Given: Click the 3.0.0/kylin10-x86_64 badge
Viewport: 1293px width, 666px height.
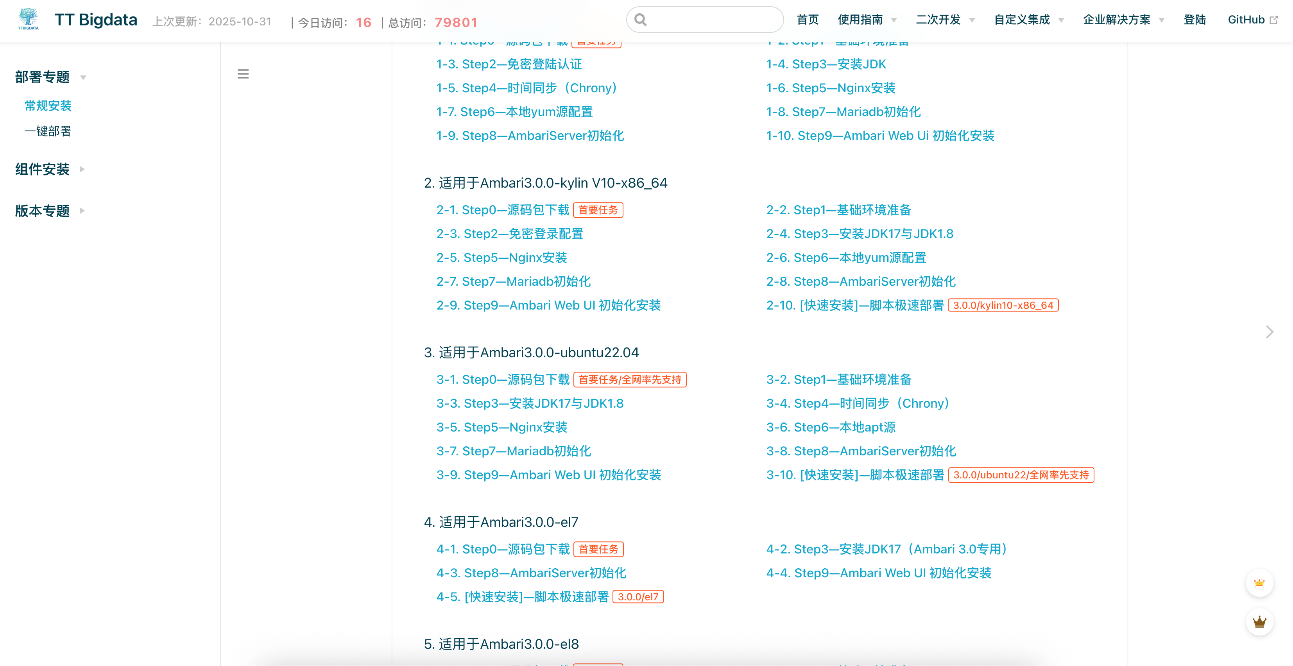Looking at the screenshot, I should tap(1003, 305).
